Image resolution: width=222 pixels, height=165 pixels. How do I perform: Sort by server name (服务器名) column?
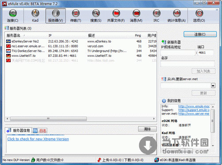coord(13,35)
